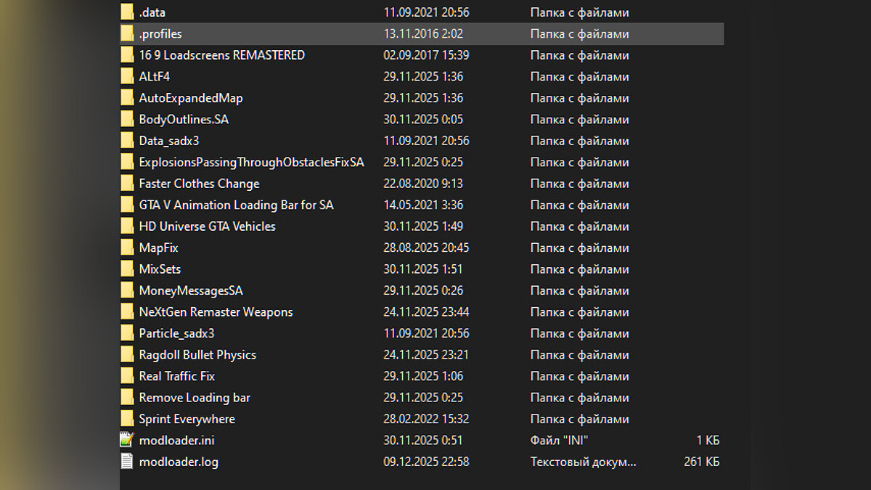This screenshot has width=871, height=490.
Task: Select the Faster Clothes Change folder
Action: [x=199, y=184]
